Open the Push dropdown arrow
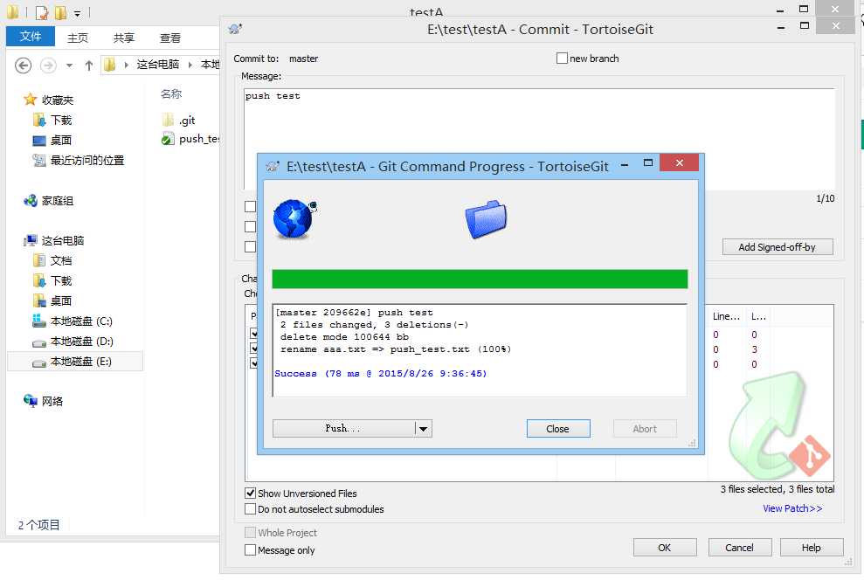 point(423,429)
